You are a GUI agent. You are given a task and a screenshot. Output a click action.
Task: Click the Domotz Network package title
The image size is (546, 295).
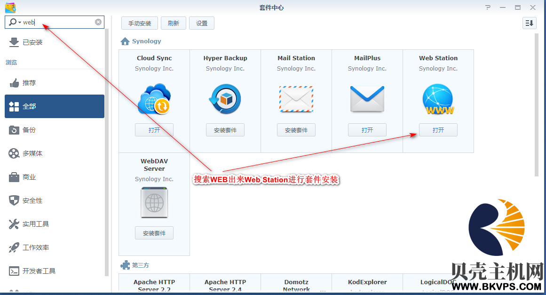(296, 286)
